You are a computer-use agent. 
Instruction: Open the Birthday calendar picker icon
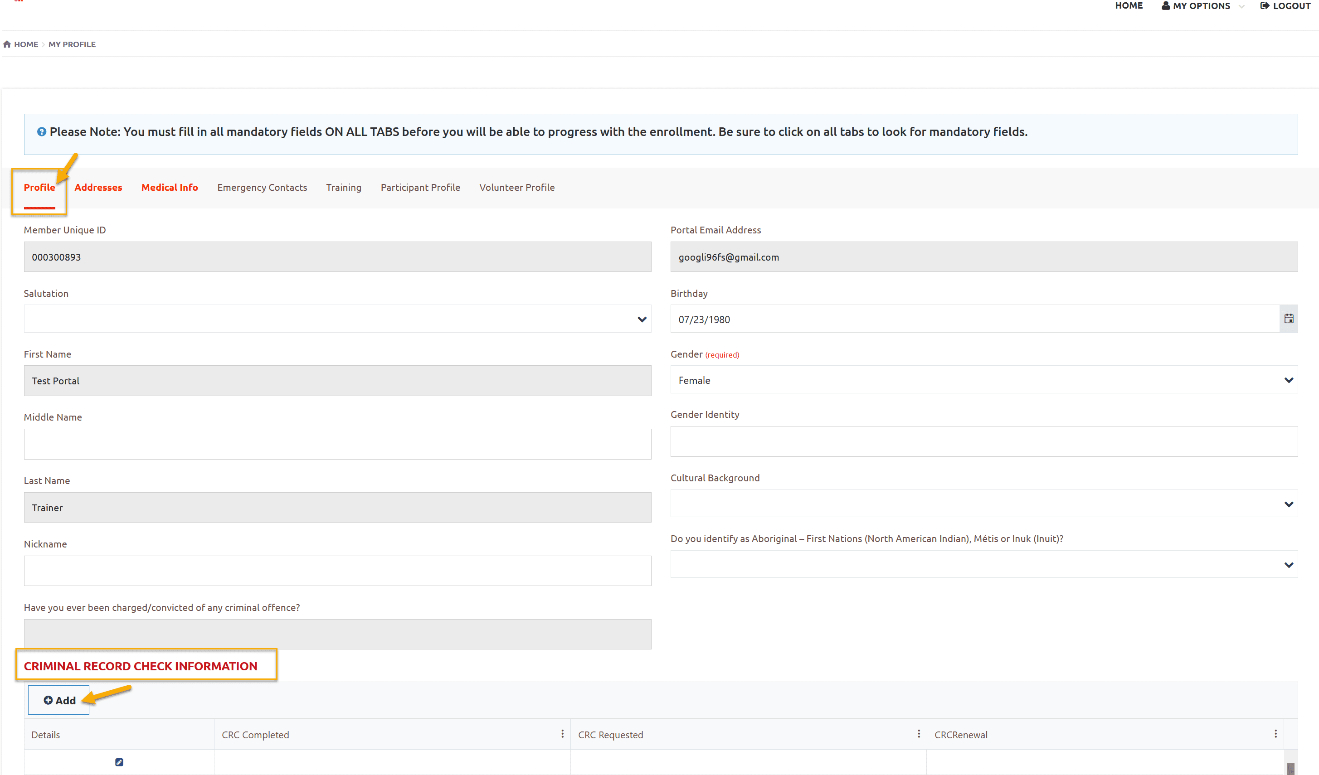1289,319
